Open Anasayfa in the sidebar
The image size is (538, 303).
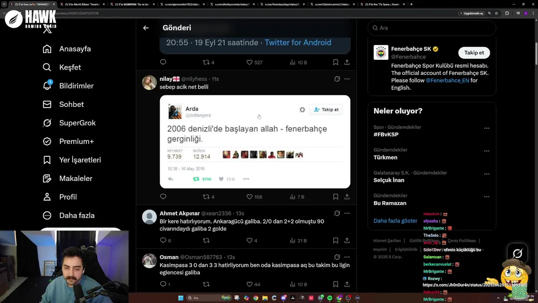(x=67, y=49)
